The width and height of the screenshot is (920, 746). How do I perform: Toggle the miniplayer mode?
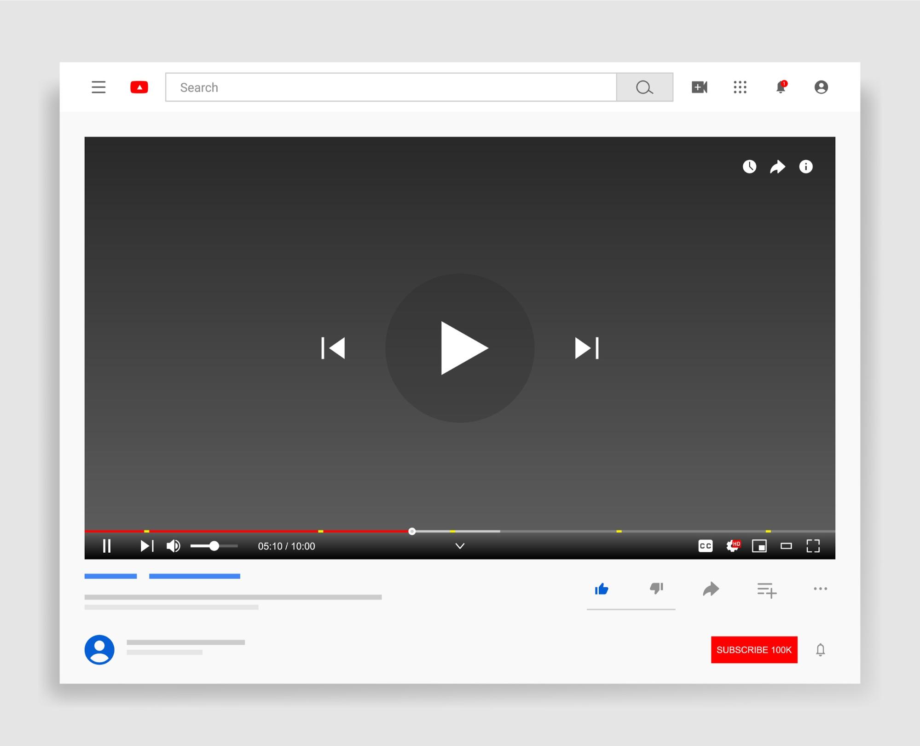click(x=759, y=546)
